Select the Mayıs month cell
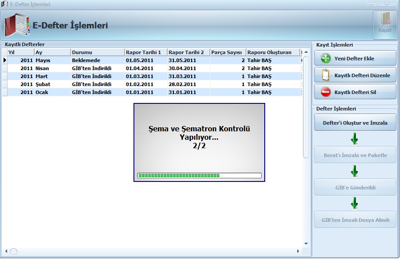This screenshot has height=260, width=400. pyautogui.click(x=53, y=60)
